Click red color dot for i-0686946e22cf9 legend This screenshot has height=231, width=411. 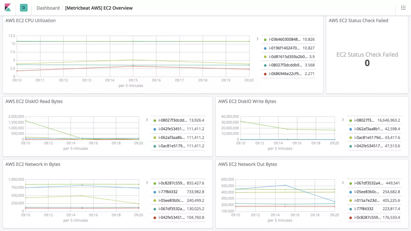pos(265,74)
